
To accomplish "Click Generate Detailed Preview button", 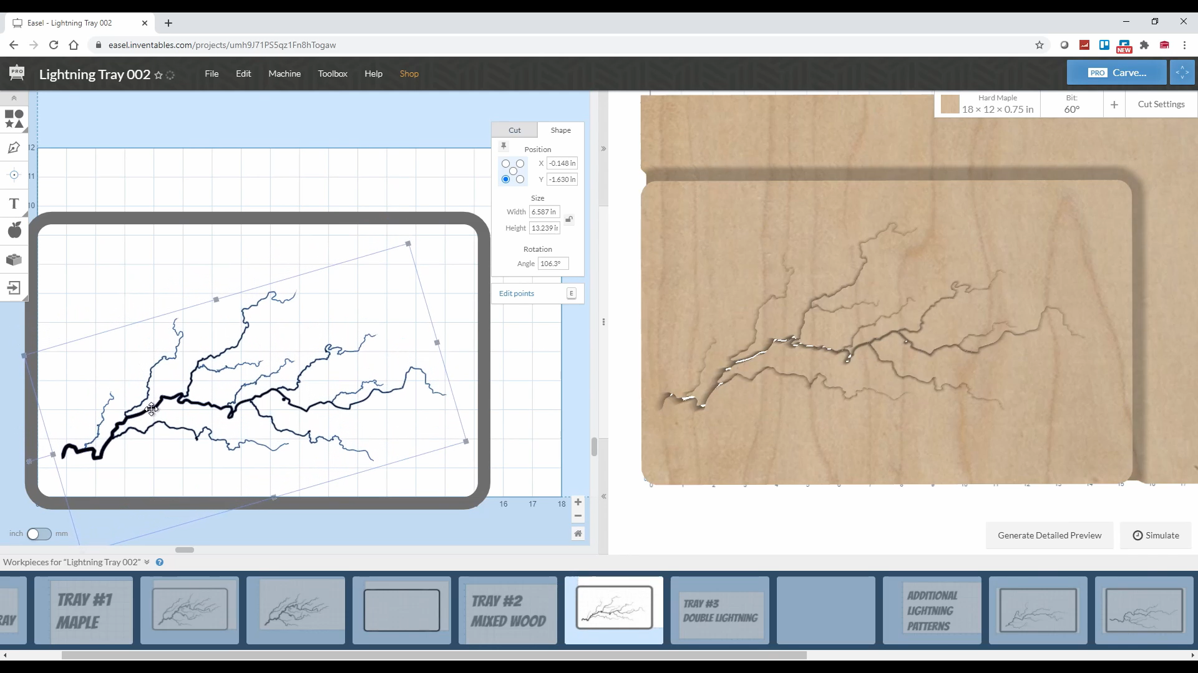I will 1049,535.
